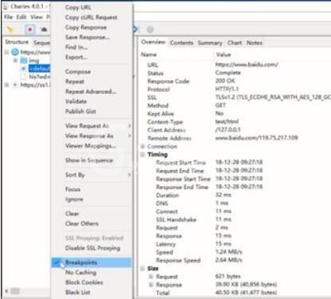The image size is (331, 299).
Task: Click the throttling icon in toolbar
Action: tap(44, 29)
